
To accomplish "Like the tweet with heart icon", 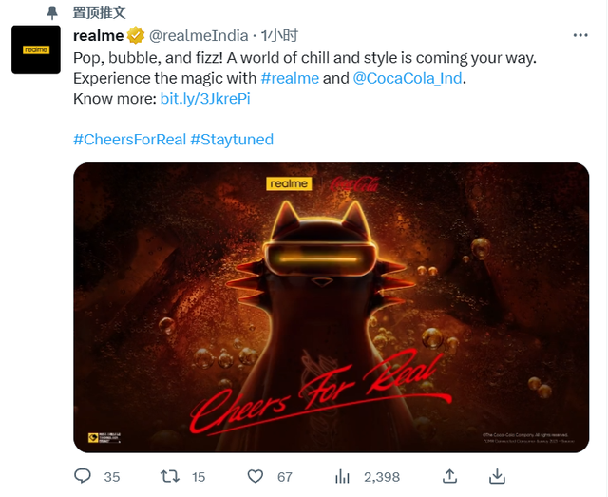I will [256, 476].
